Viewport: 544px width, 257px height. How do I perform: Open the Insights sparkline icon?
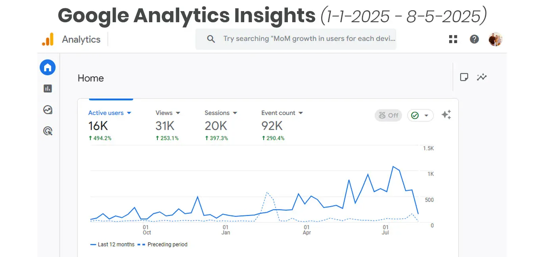coord(482,77)
